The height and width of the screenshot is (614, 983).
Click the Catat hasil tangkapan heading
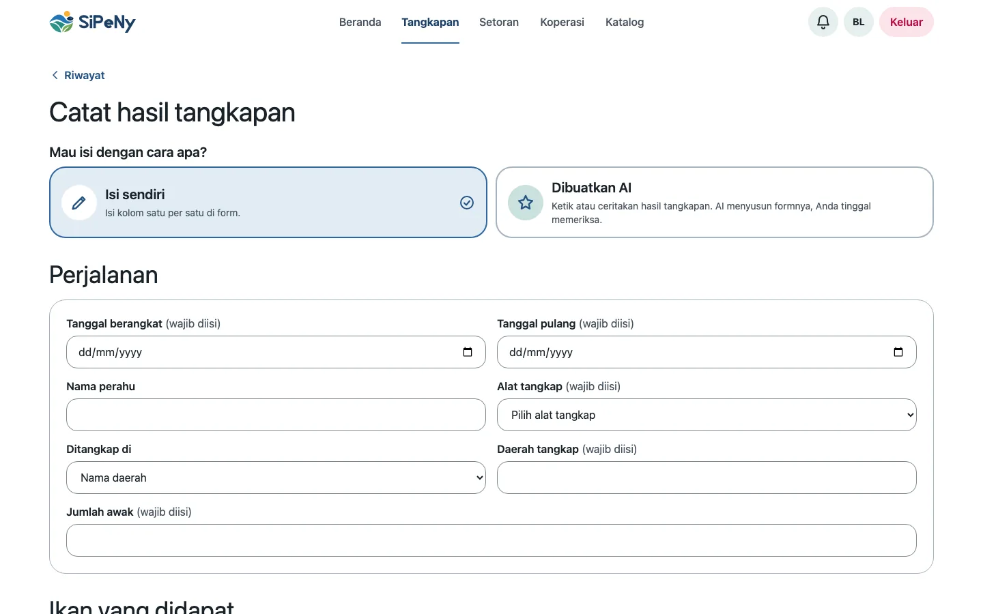coord(172,113)
